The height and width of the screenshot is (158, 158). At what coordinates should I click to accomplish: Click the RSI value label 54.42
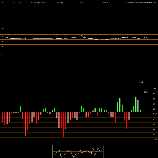tap(145, 38)
